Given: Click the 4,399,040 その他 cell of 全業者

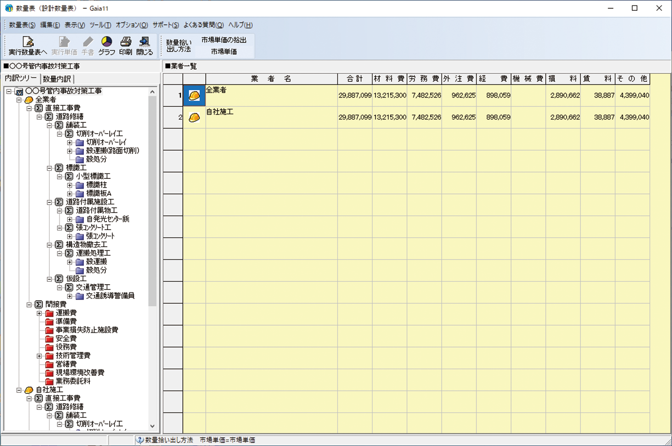Looking at the screenshot, I should [632, 96].
